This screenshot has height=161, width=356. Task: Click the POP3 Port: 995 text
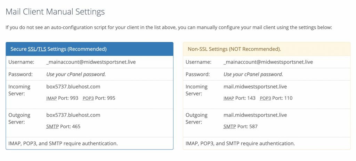point(99,98)
